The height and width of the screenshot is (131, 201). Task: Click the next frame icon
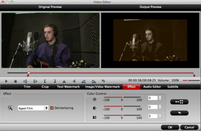35,81
